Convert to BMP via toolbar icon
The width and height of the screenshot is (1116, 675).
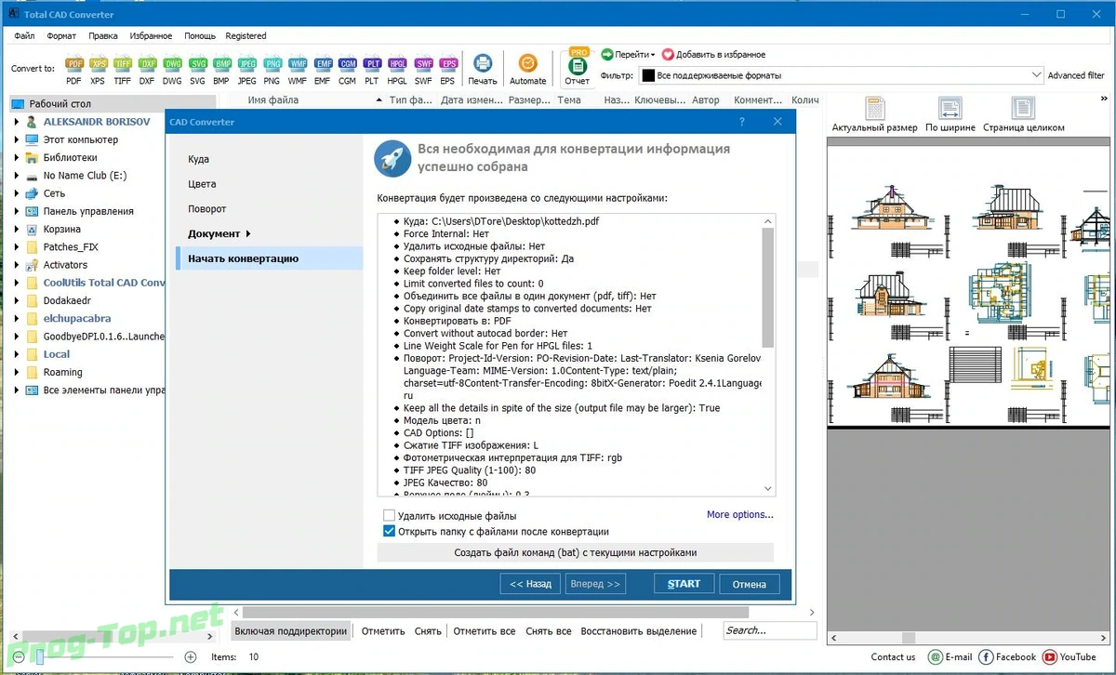coord(221,70)
